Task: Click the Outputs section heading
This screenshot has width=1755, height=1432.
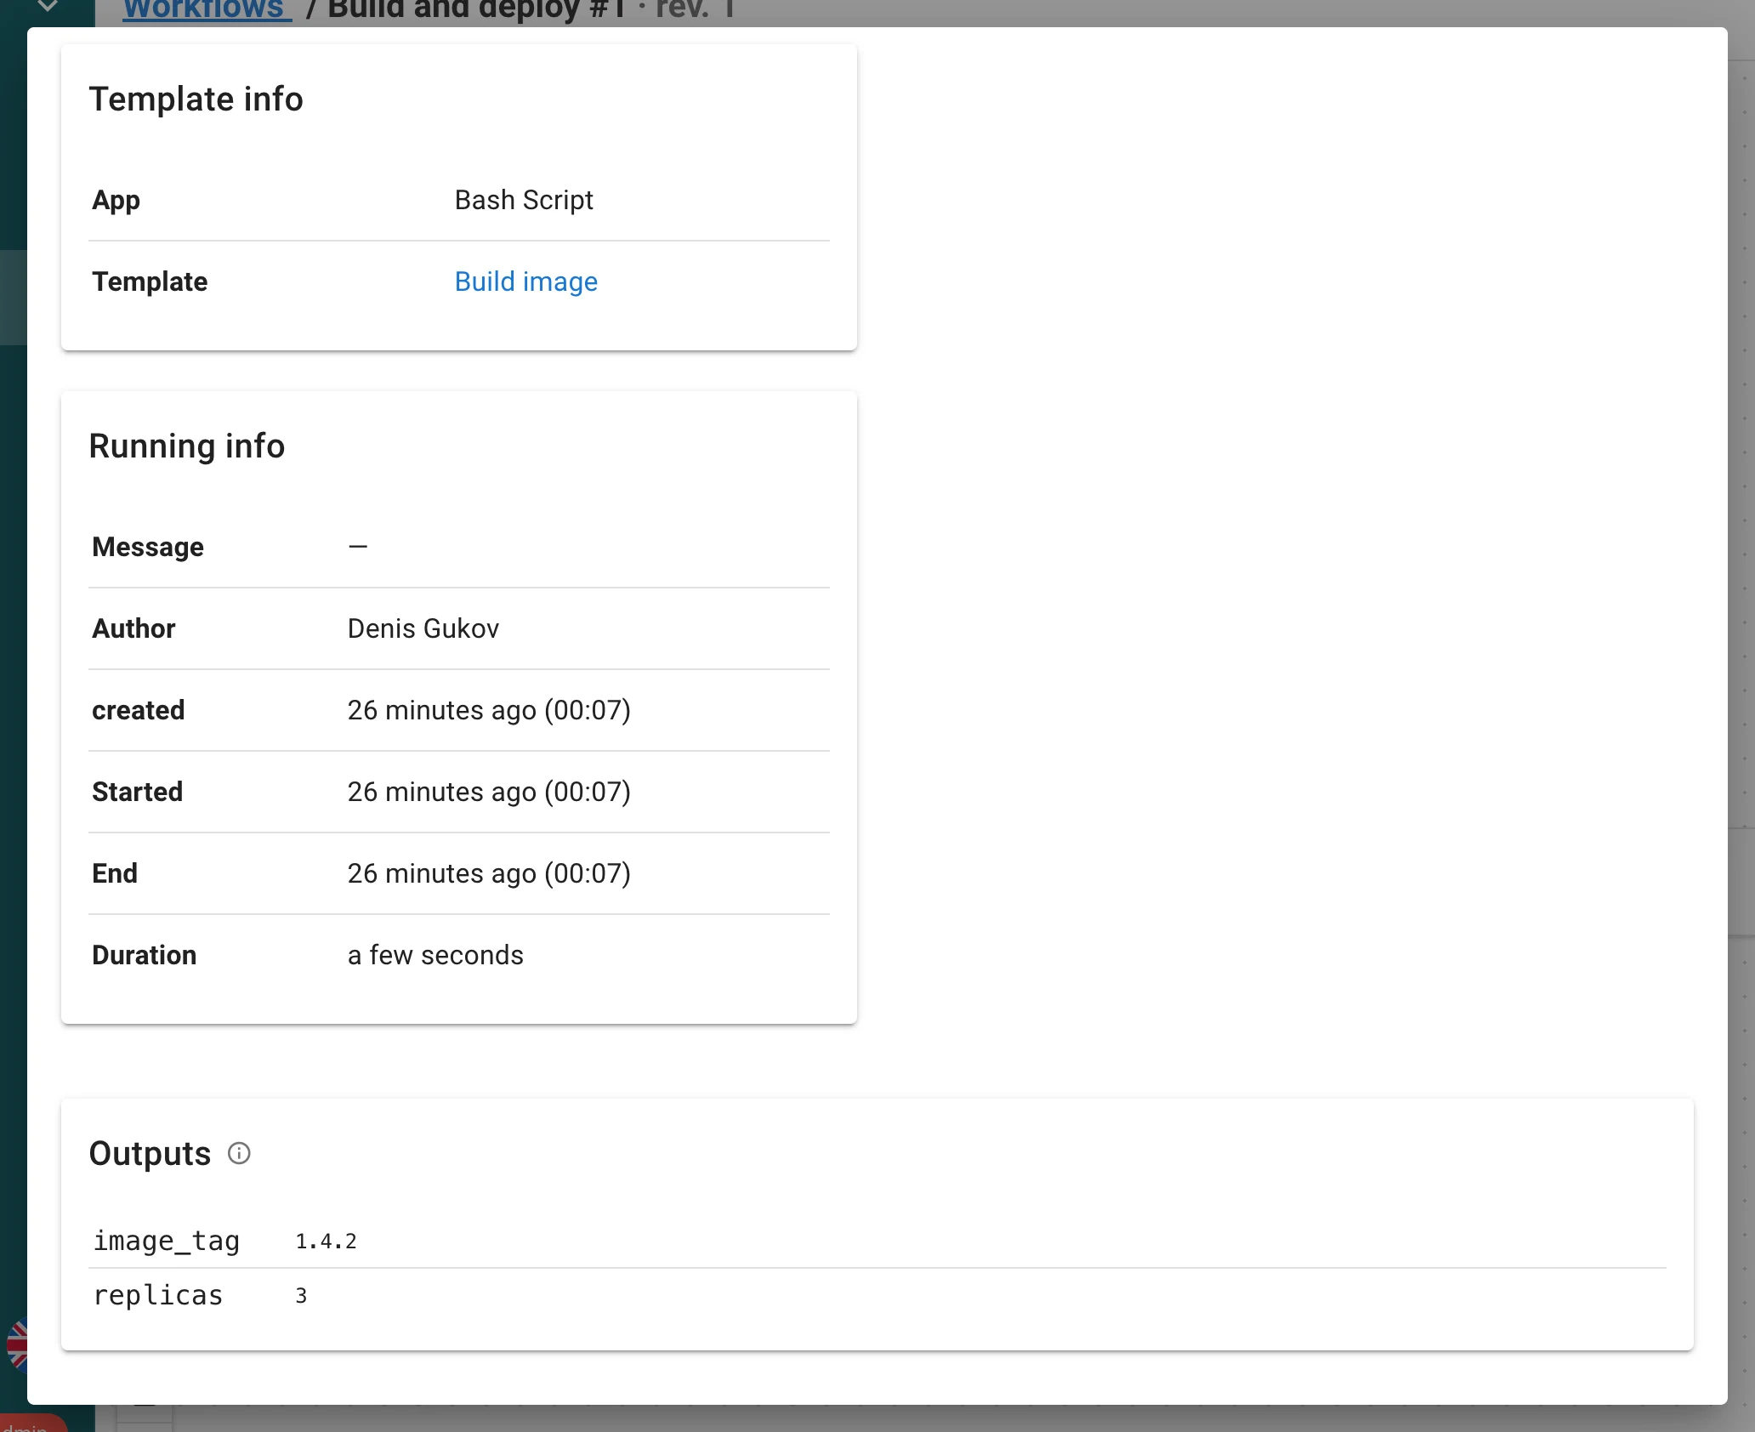Action: (x=150, y=1154)
